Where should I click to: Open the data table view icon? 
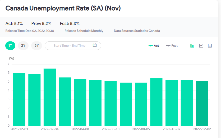tap(210, 46)
